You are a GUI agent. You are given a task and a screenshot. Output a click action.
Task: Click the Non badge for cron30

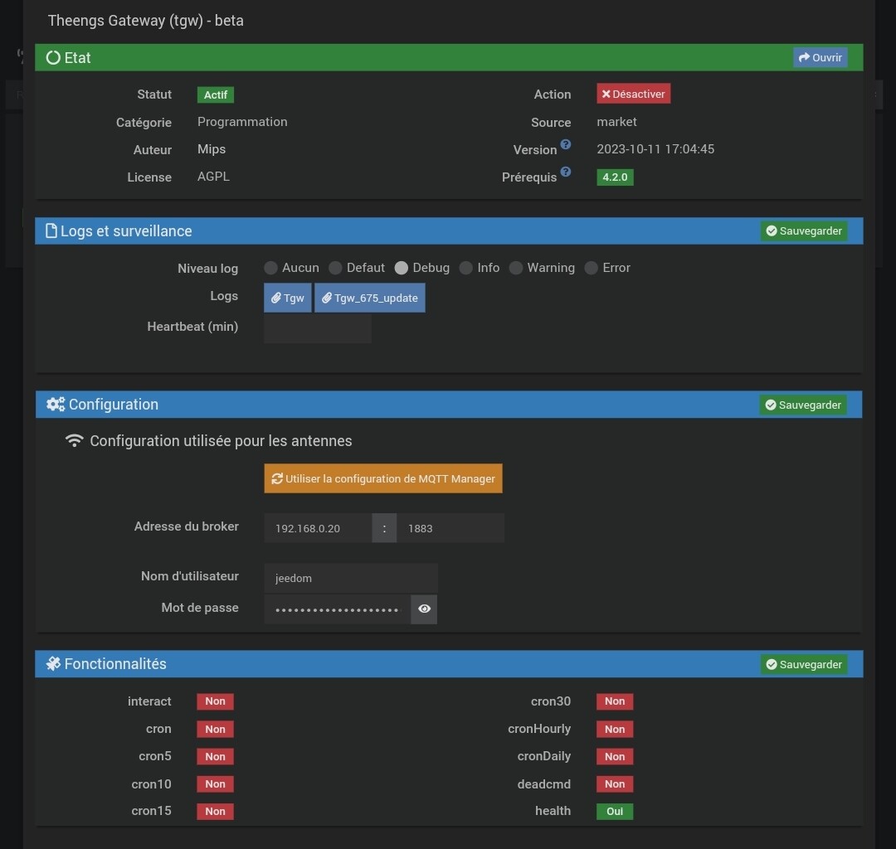tap(615, 701)
